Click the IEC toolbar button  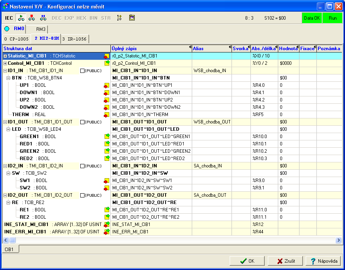pos(9,18)
